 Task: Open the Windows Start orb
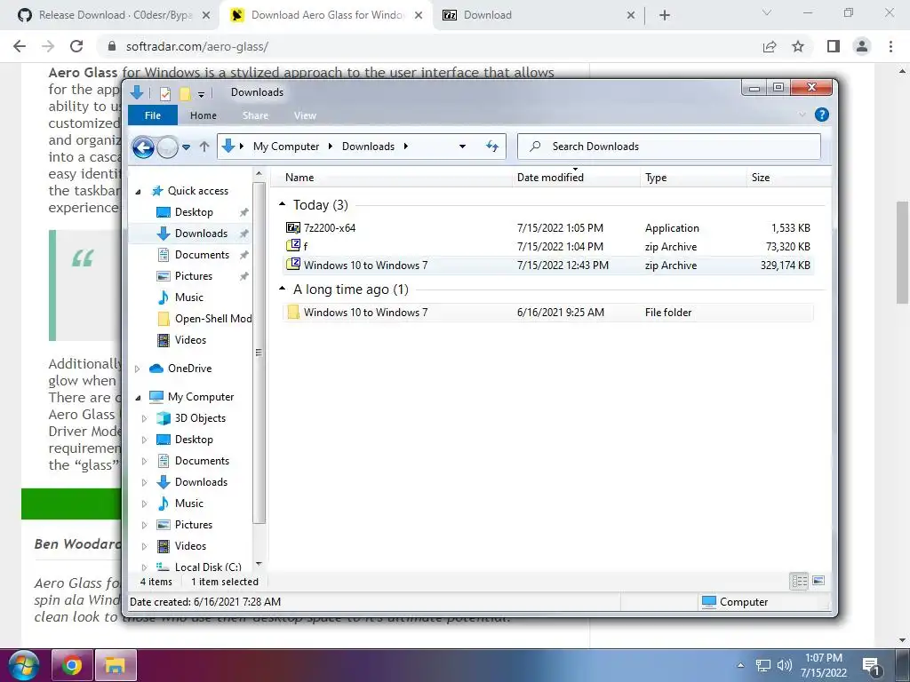(x=24, y=665)
